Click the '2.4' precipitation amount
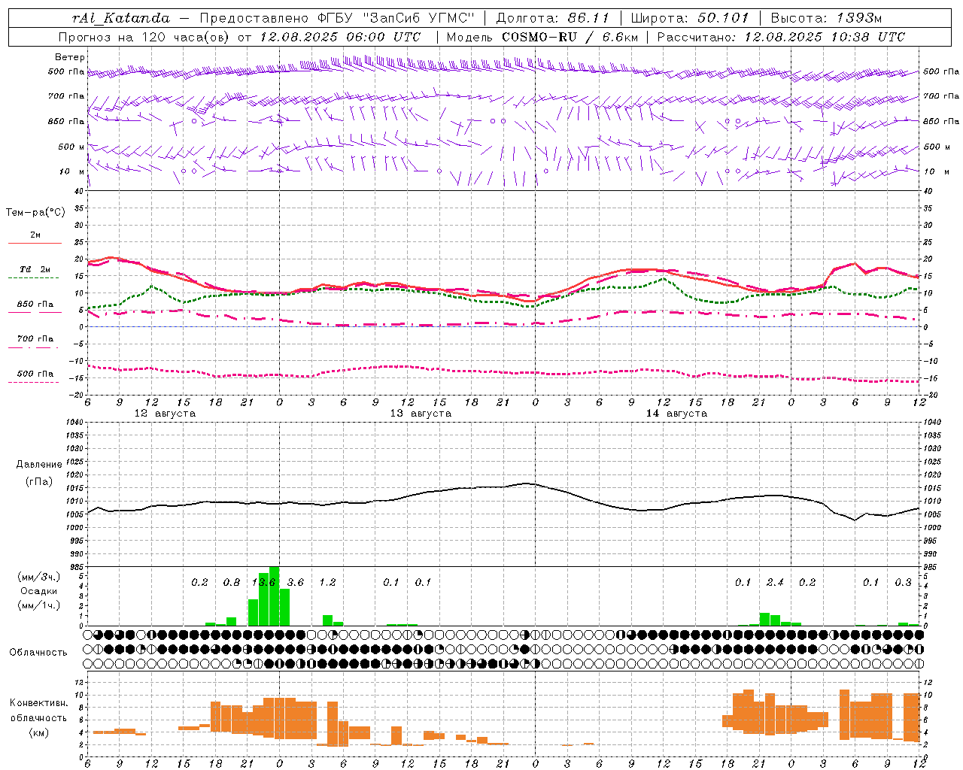The width and height of the screenshot is (963, 770). tap(775, 582)
